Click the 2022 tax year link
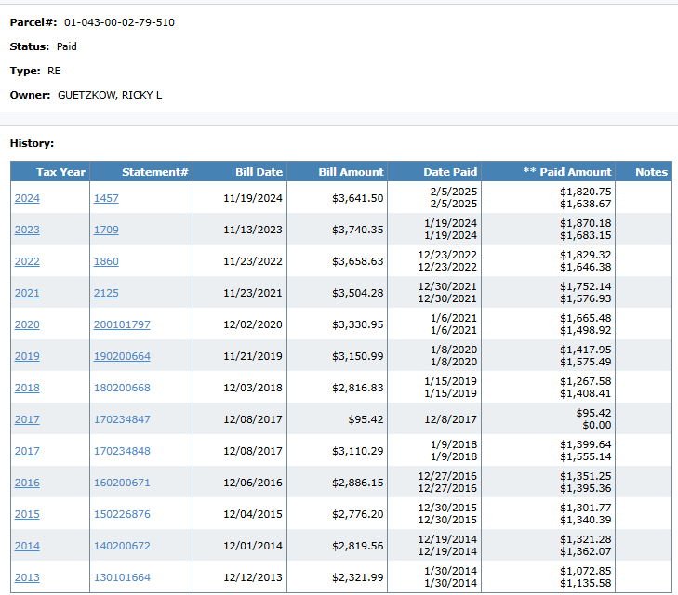The width and height of the screenshot is (678, 595). pos(27,261)
